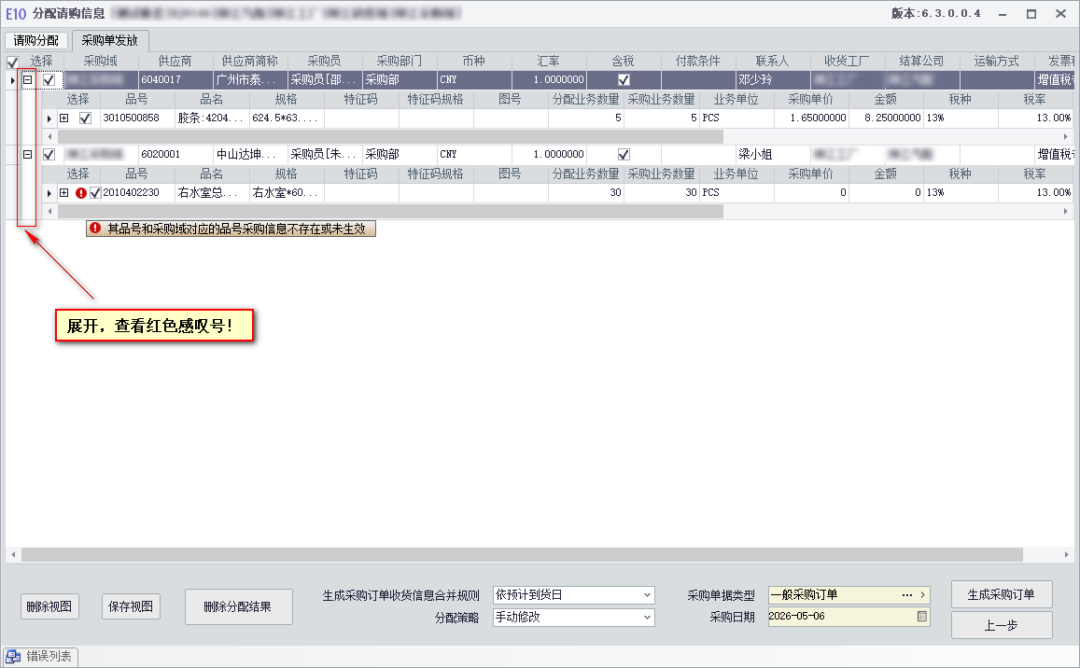
Task: Open the 分配策略 dropdown
Action: tap(647, 617)
